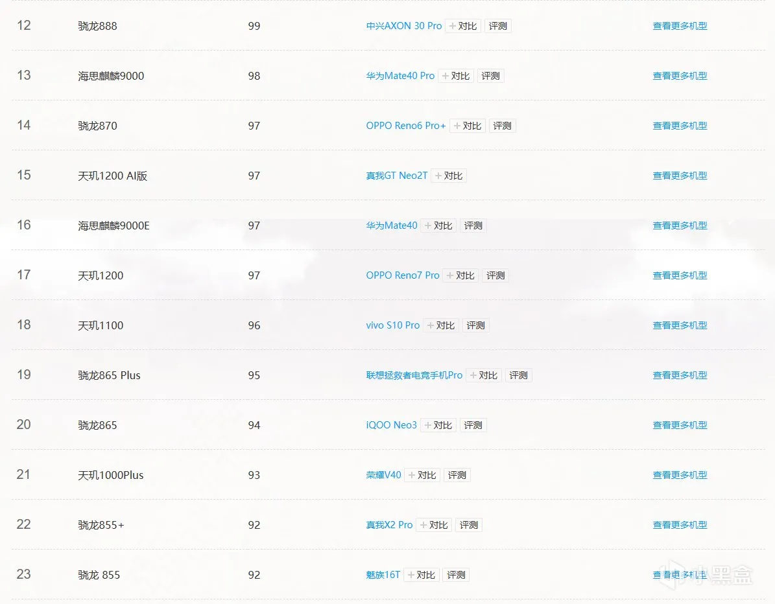View more models for 骁龙870
Screen dimensions: 775x604
[x=680, y=126]
